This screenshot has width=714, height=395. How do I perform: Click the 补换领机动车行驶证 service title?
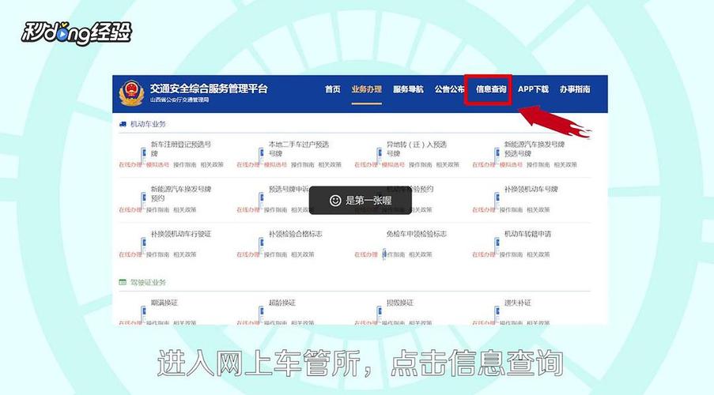coord(181,234)
